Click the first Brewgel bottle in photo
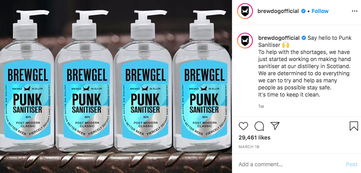 pos(27,80)
